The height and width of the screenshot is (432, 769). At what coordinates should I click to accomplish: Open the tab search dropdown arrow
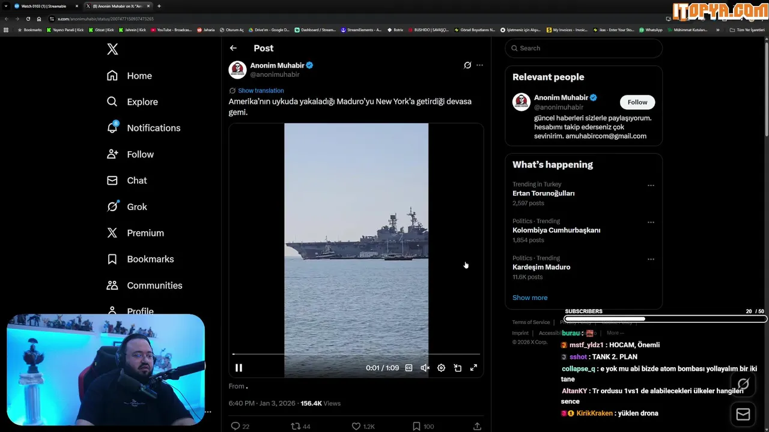[5, 6]
